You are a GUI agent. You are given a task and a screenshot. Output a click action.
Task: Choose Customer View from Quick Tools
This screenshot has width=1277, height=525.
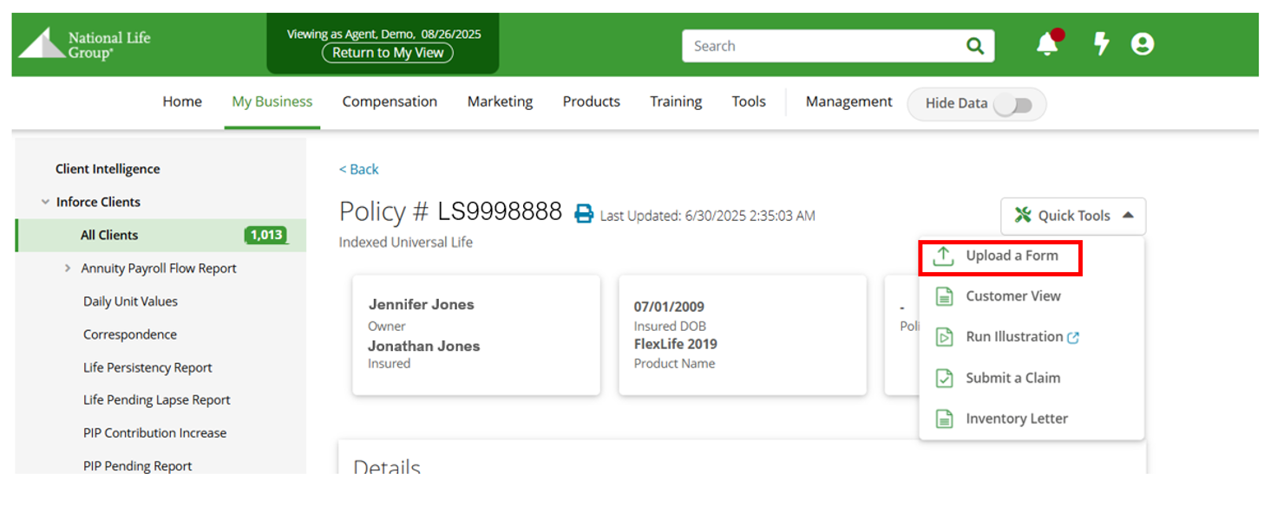[x=1012, y=296]
